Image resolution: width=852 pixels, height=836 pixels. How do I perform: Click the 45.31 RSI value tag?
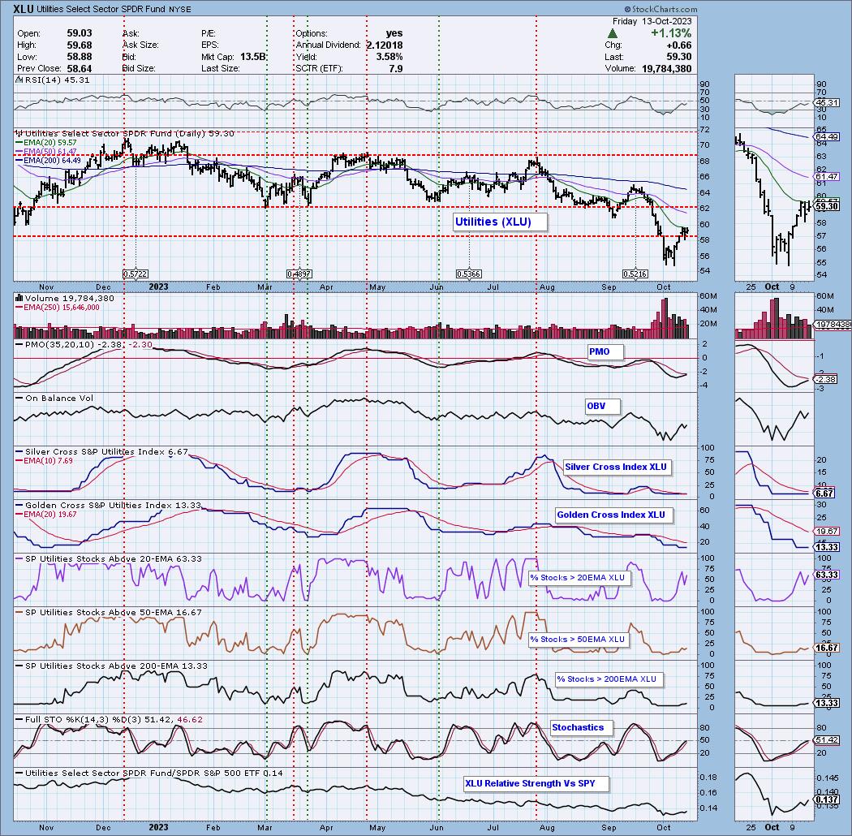827,103
